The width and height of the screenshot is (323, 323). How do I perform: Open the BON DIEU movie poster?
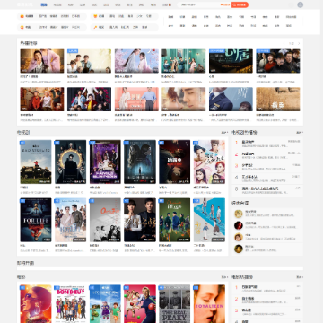(70, 303)
